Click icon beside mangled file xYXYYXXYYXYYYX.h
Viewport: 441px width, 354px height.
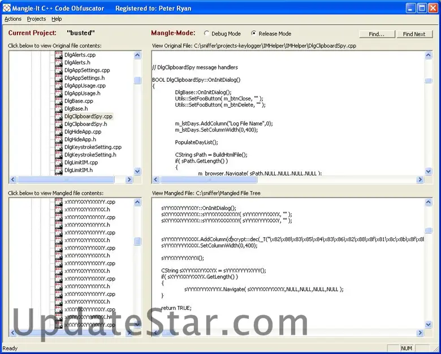58,225
